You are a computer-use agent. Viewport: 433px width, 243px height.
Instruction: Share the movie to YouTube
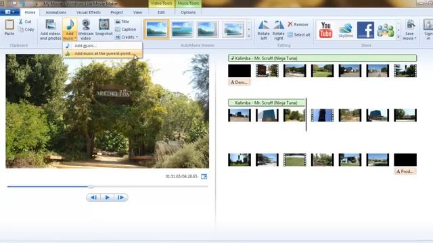point(326,30)
